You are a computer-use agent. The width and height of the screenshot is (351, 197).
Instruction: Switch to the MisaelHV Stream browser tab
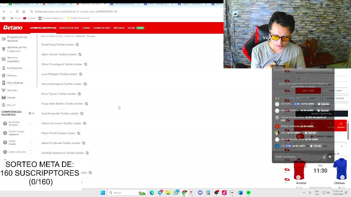pyautogui.click(x=23, y=4)
